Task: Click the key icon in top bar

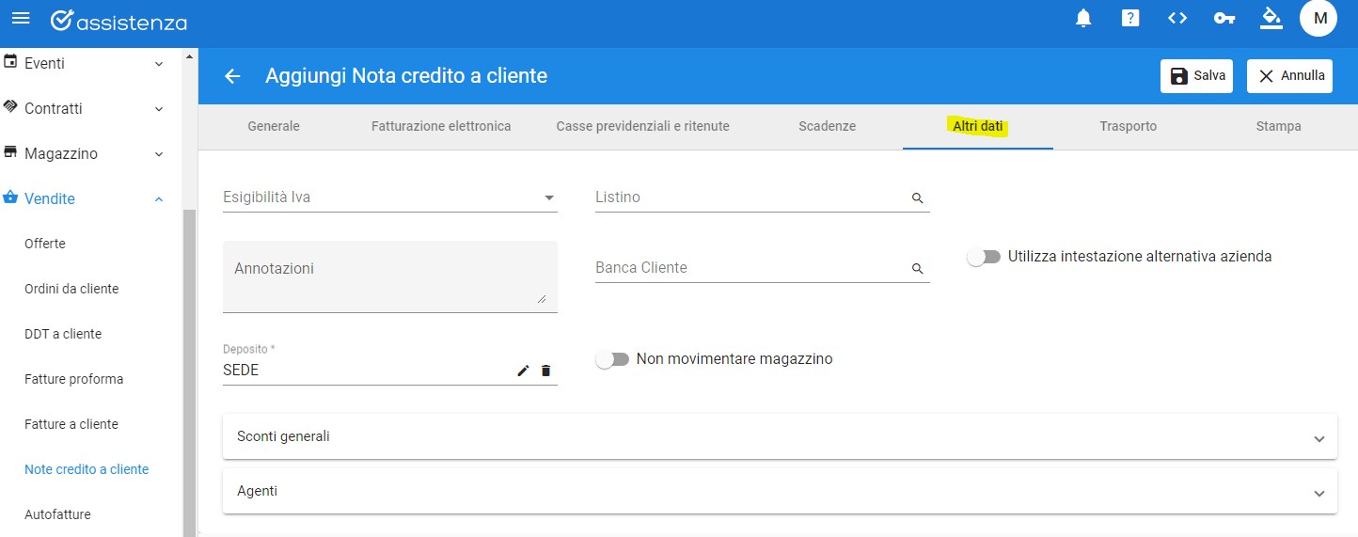Action: coord(1224,18)
